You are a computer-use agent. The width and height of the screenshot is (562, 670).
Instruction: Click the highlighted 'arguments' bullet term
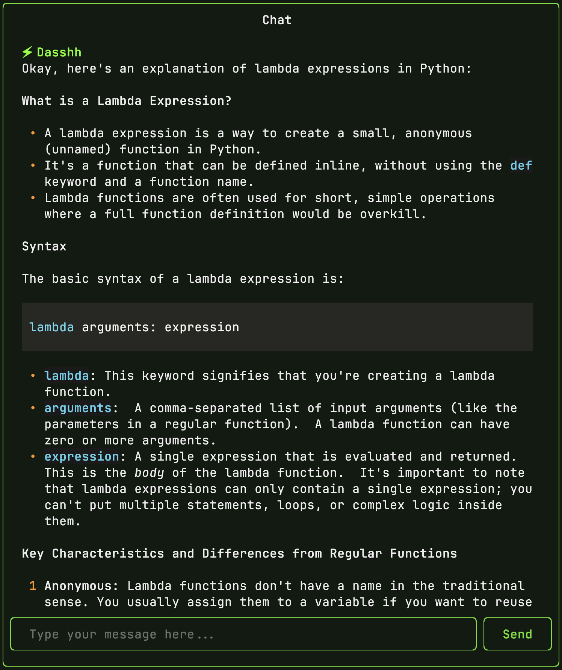click(78, 408)
